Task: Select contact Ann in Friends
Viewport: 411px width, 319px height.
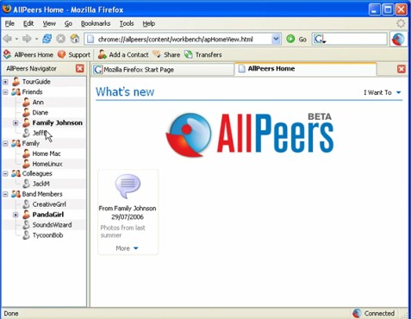Action: pos(38,102)
